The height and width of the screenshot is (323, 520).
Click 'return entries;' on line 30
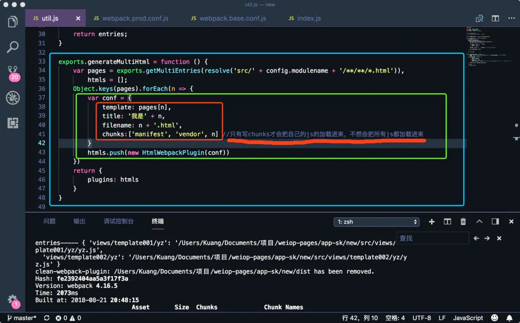100,34
